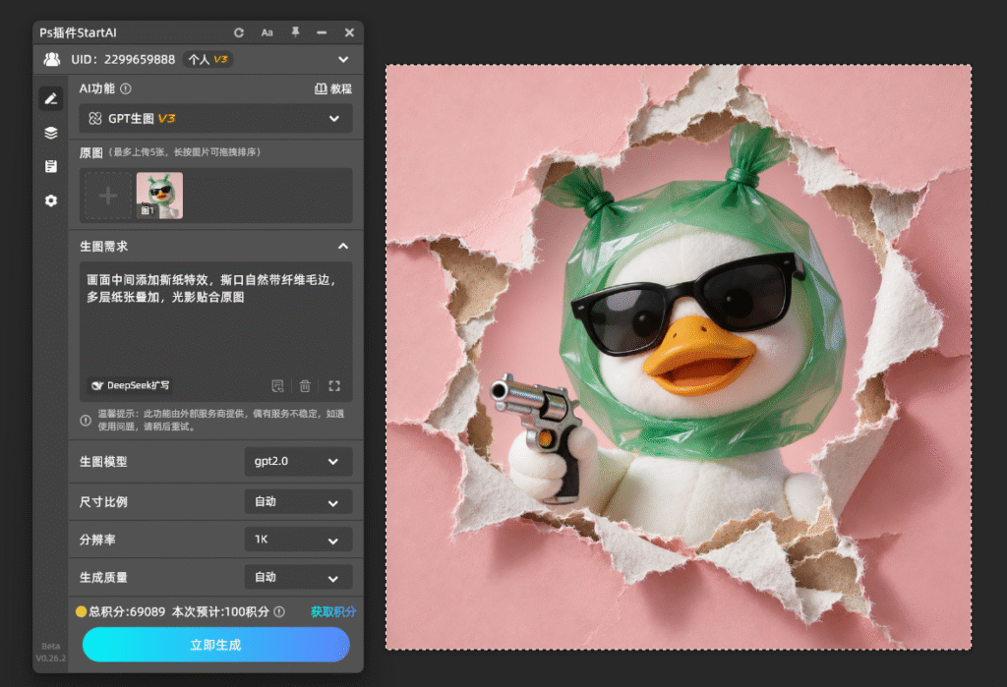The image size is (1007, 687).
Task: Open settings gear in the sidebar
Action: pos(51,200)
